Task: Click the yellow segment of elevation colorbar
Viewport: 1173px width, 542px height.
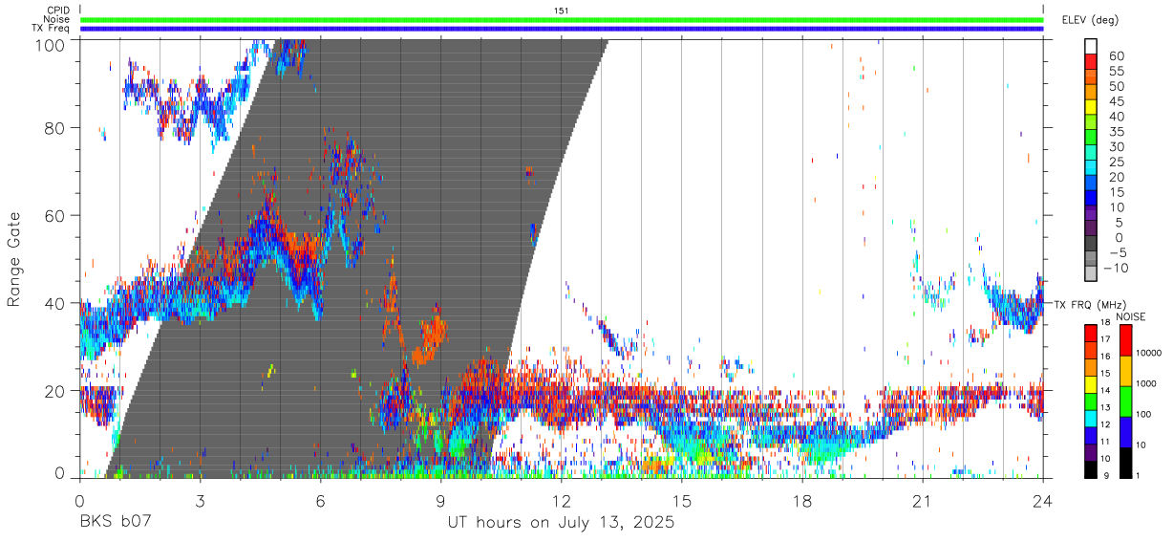Action: click(1091, 108)
